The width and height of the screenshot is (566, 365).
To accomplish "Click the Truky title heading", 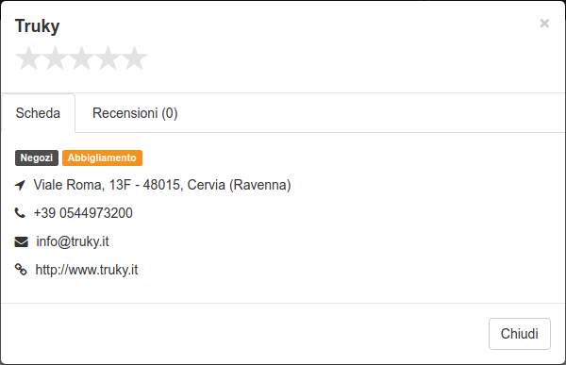I will (37, 26).
